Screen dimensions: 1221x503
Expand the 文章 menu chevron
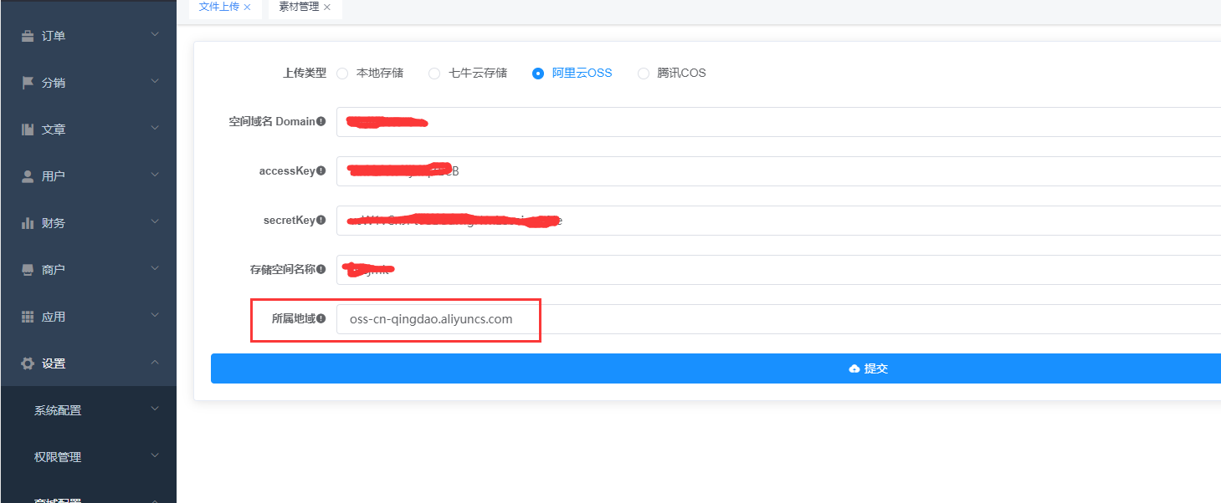[x=155, y=129]
